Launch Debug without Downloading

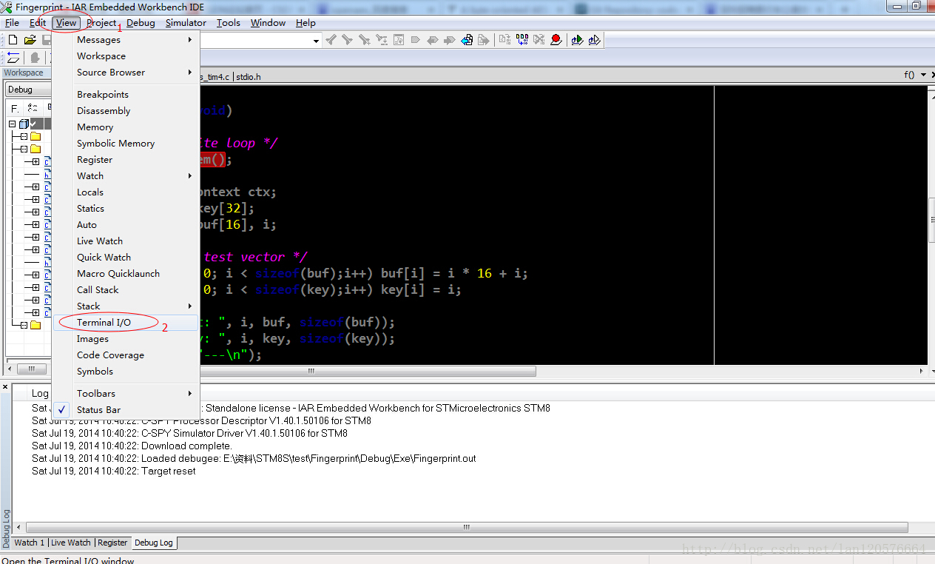[594, 40]
